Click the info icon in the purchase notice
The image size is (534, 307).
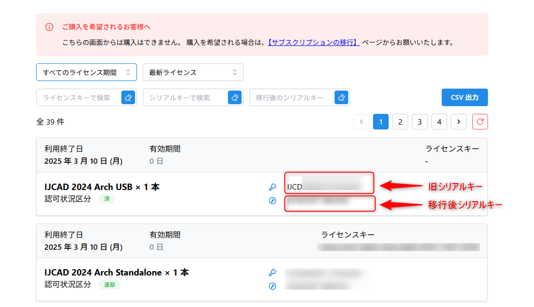tap(49, 27)
